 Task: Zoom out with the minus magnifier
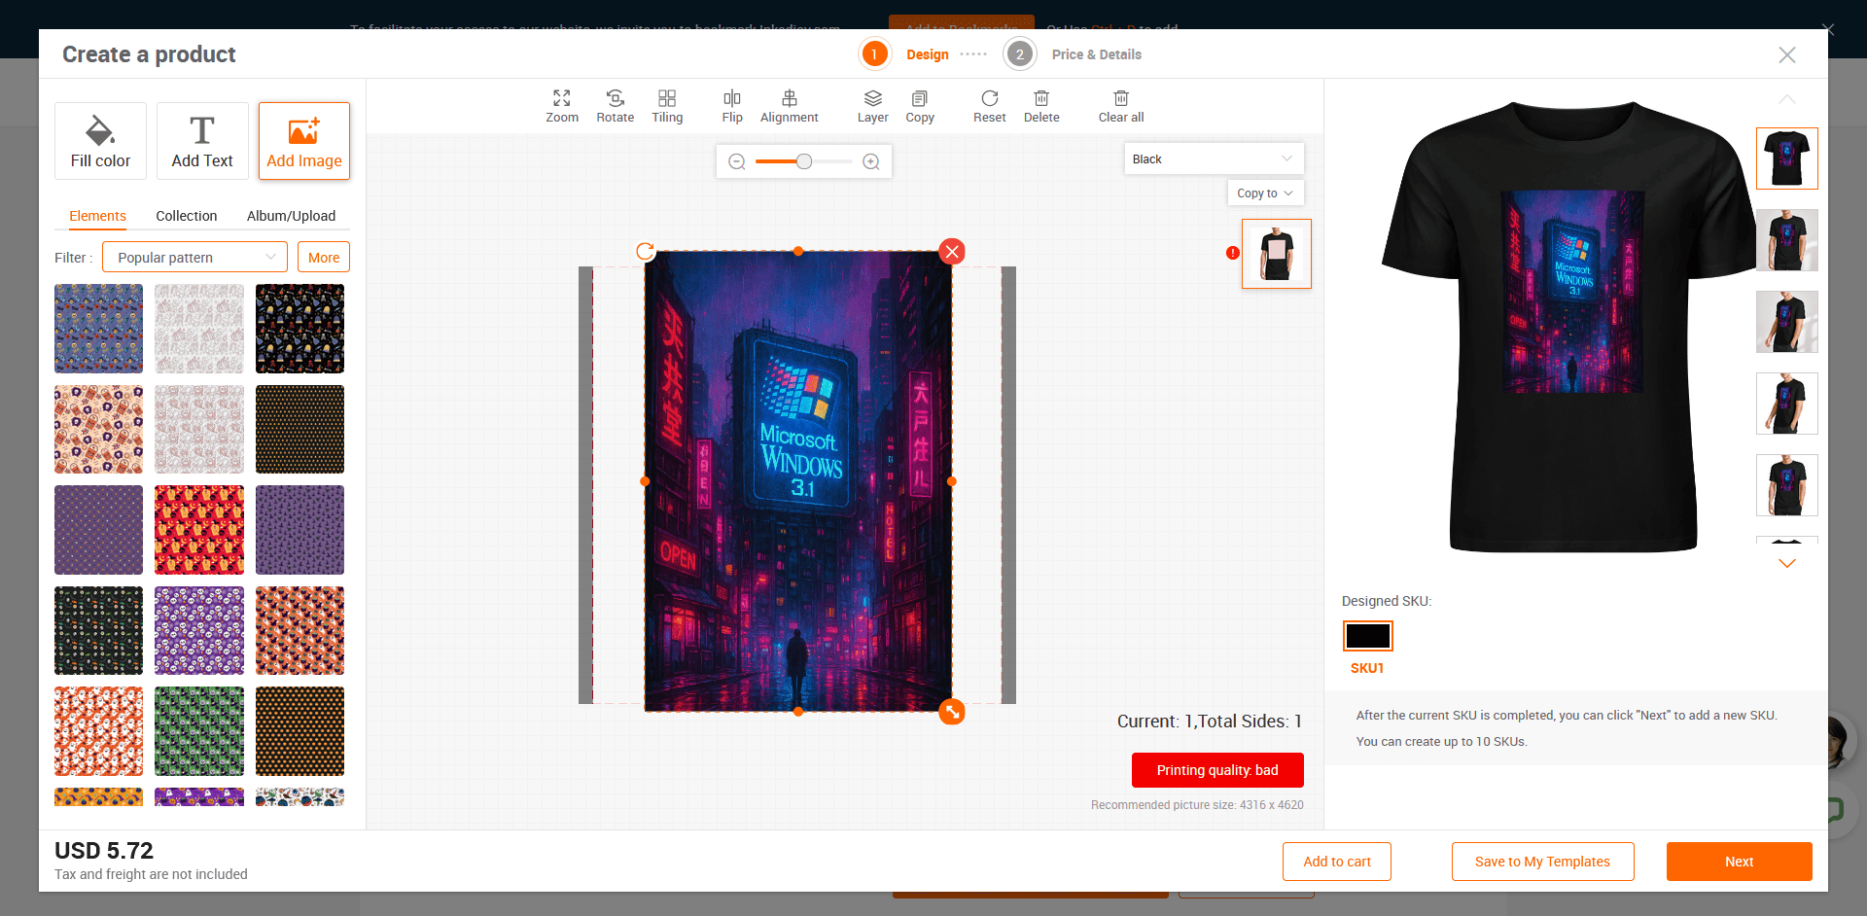coord(737,161)
